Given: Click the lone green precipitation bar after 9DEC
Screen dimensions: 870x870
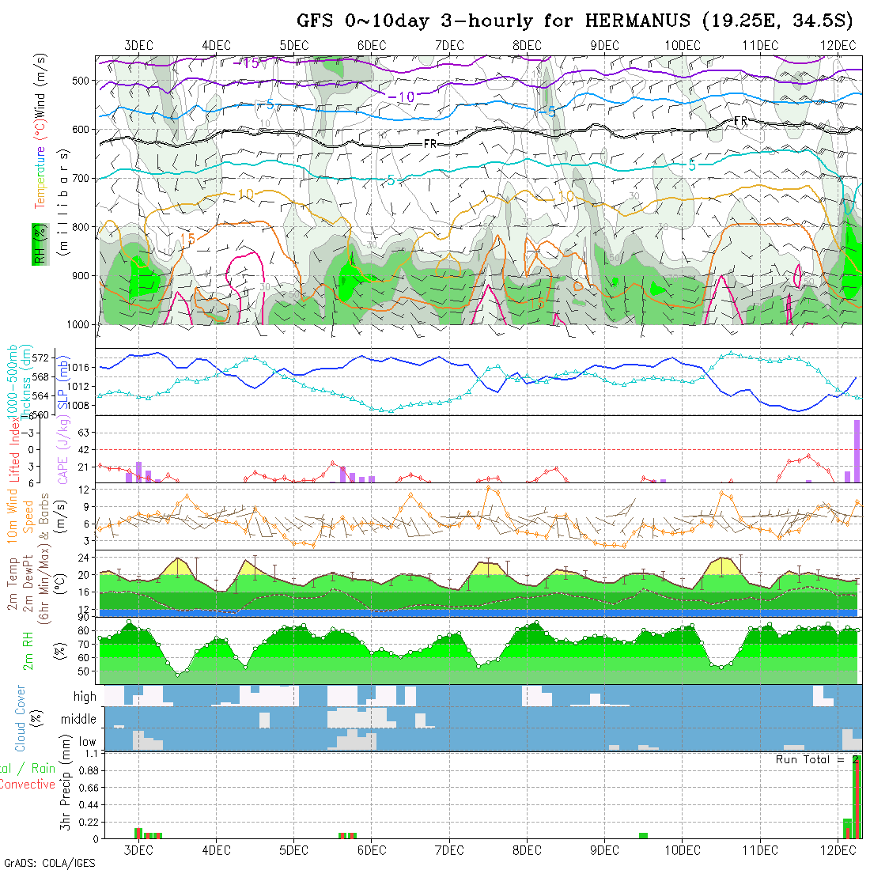Looking at the screenshot, I should 643,835.
